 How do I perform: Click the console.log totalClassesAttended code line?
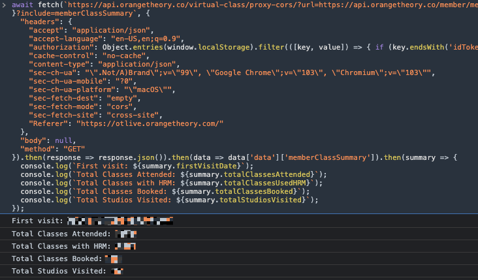pyautogui.click(x=174, y=174)
